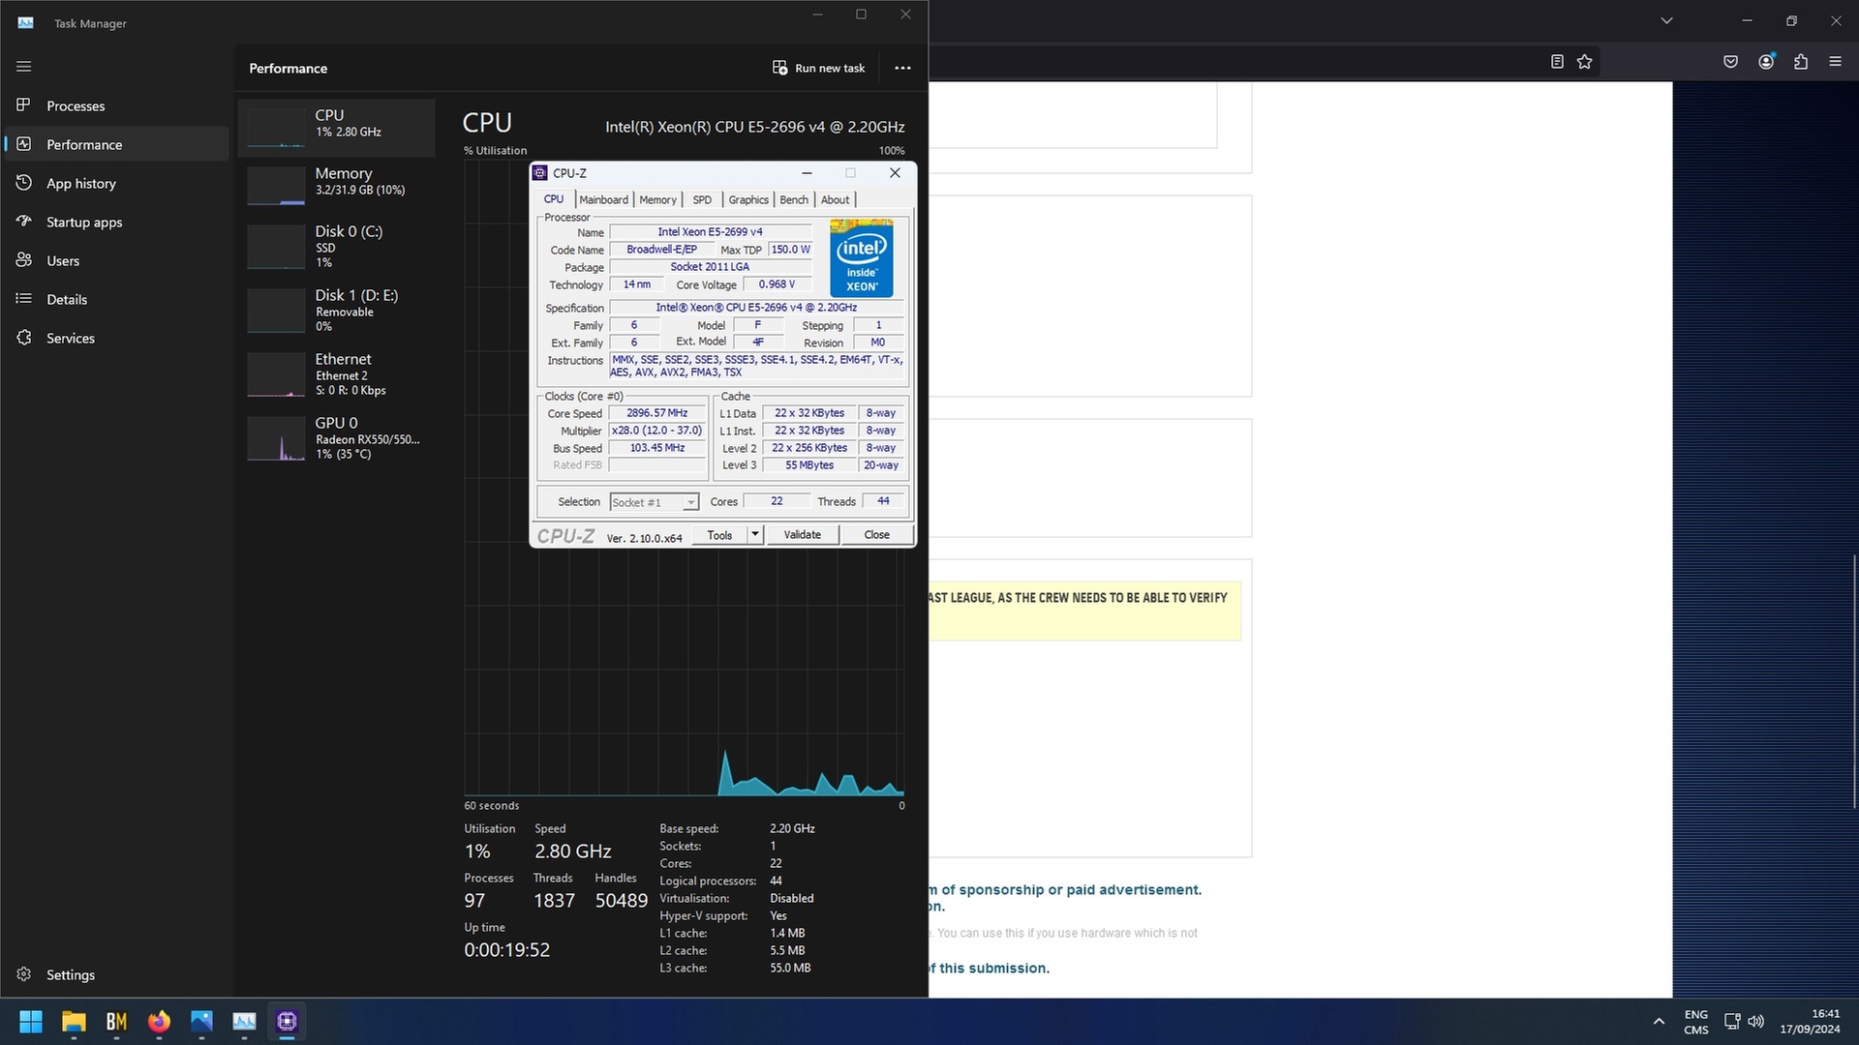The image size is (1859, 1045).
Task: Click the Windows Start button
Action: tap(31, 1021)
